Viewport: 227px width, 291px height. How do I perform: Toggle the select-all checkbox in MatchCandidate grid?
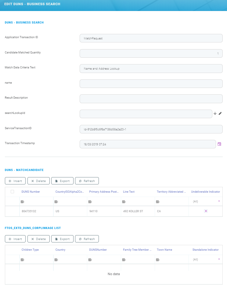click(x=13, y=192)
